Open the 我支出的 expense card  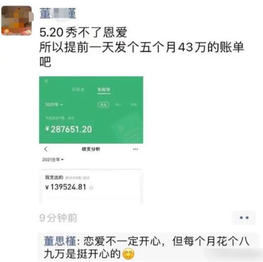coord(91,186)
